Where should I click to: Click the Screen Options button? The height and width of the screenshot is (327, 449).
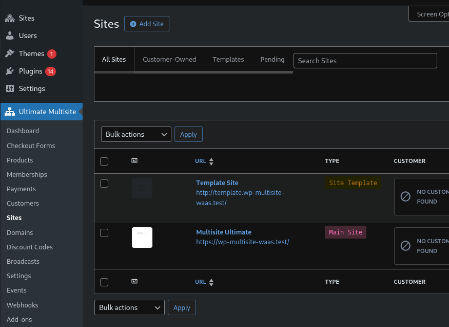click(x=433, y=14)
